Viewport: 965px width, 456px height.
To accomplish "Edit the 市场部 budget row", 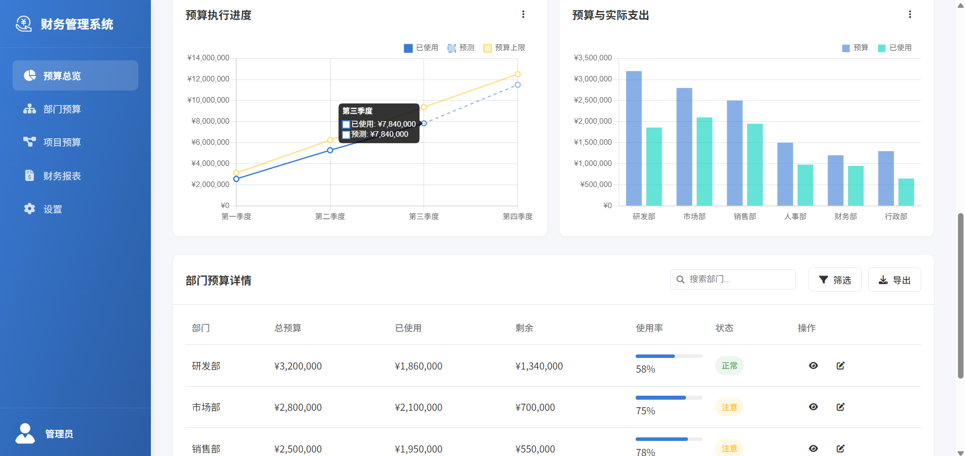I will 840,407.
